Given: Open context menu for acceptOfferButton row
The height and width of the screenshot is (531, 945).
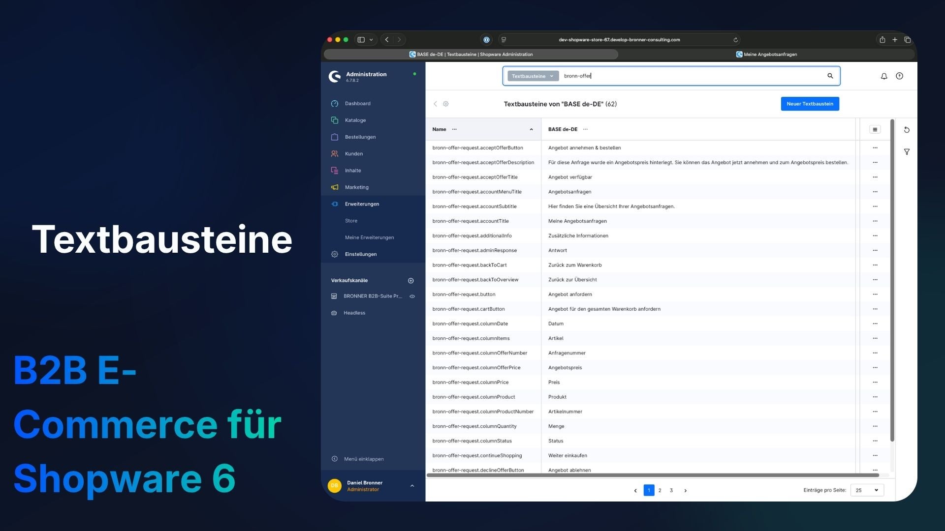Looking at the screenshot, I should [x=875, y=147].
